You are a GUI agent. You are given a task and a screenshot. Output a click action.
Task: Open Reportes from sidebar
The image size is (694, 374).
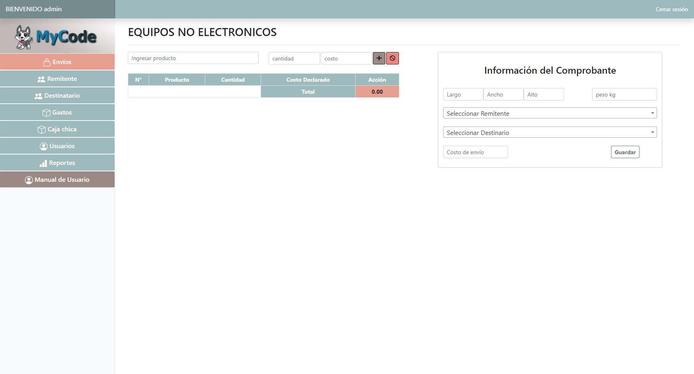pos(57,163)
